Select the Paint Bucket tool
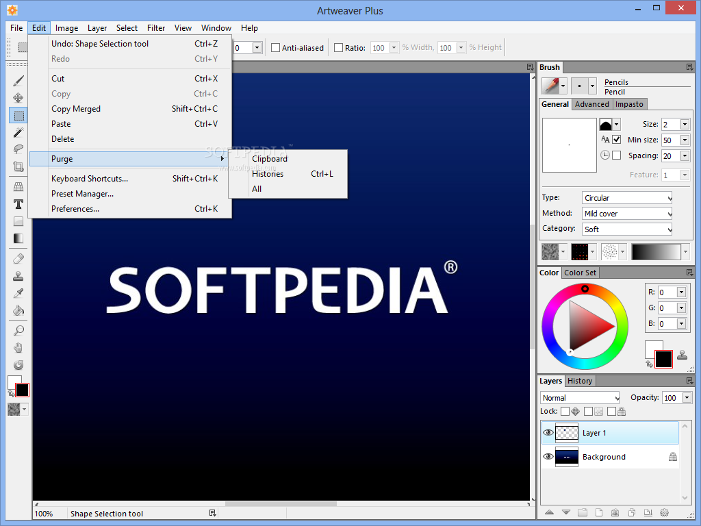 18,310
